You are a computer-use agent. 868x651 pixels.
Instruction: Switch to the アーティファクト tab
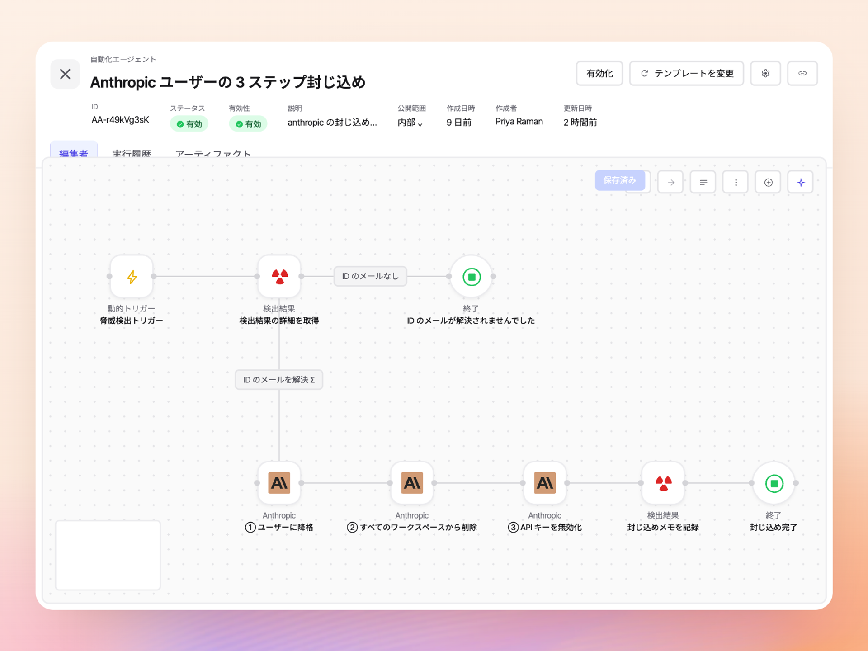pos(213,153)
